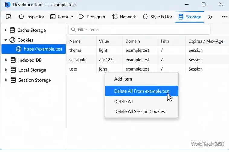Expand the Indexed DB tree node

6,60
